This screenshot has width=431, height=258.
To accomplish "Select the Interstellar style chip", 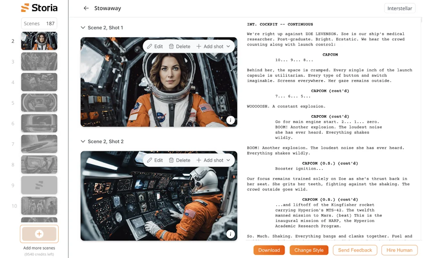I will tap(399, 8).
